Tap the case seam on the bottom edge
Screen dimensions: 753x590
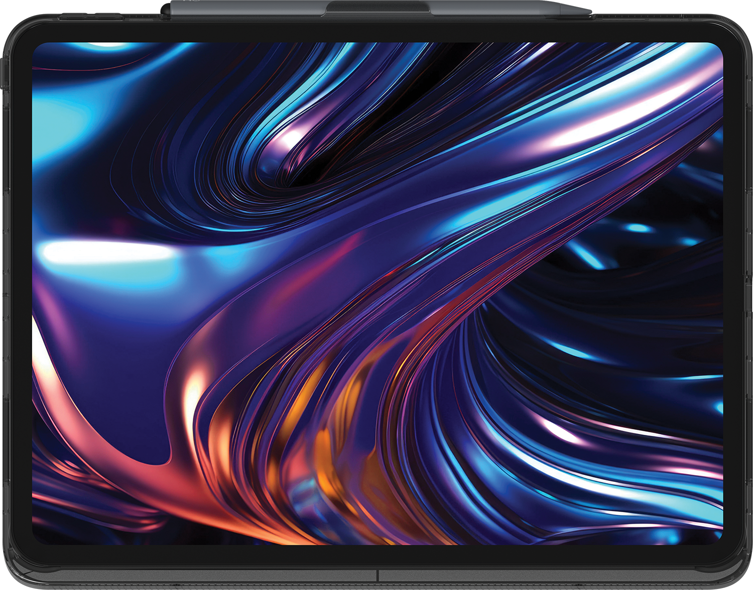coord(378,575)
